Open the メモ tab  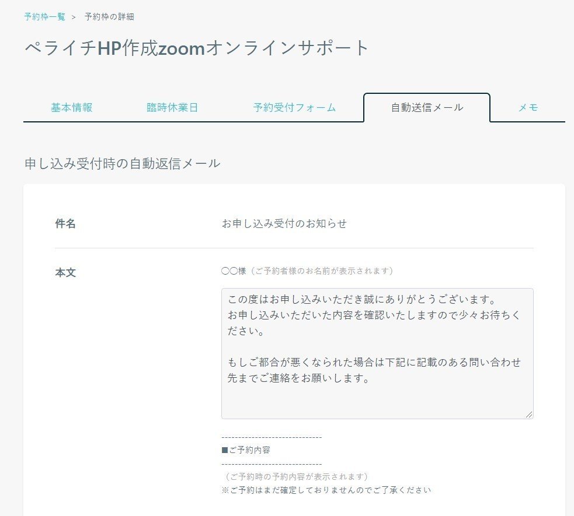pyautogui.click(x=527, y=107)
